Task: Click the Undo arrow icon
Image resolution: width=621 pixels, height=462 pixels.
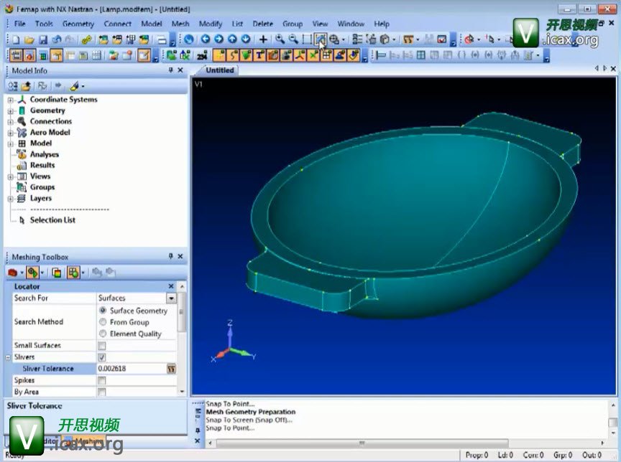Action: 57,39
